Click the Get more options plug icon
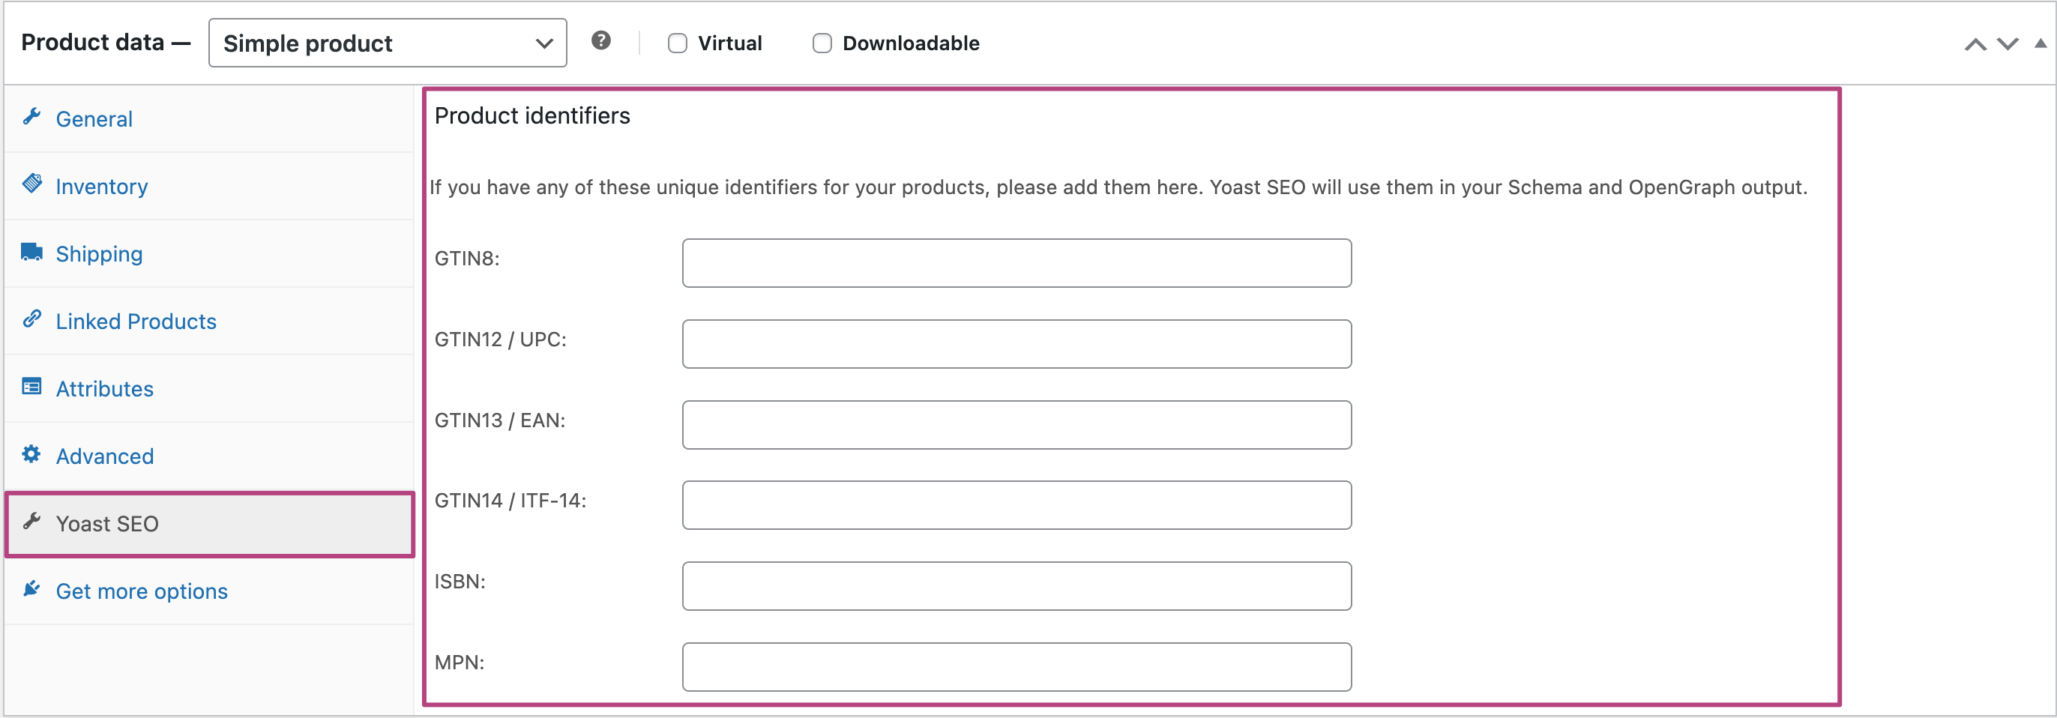 (32, 589)
